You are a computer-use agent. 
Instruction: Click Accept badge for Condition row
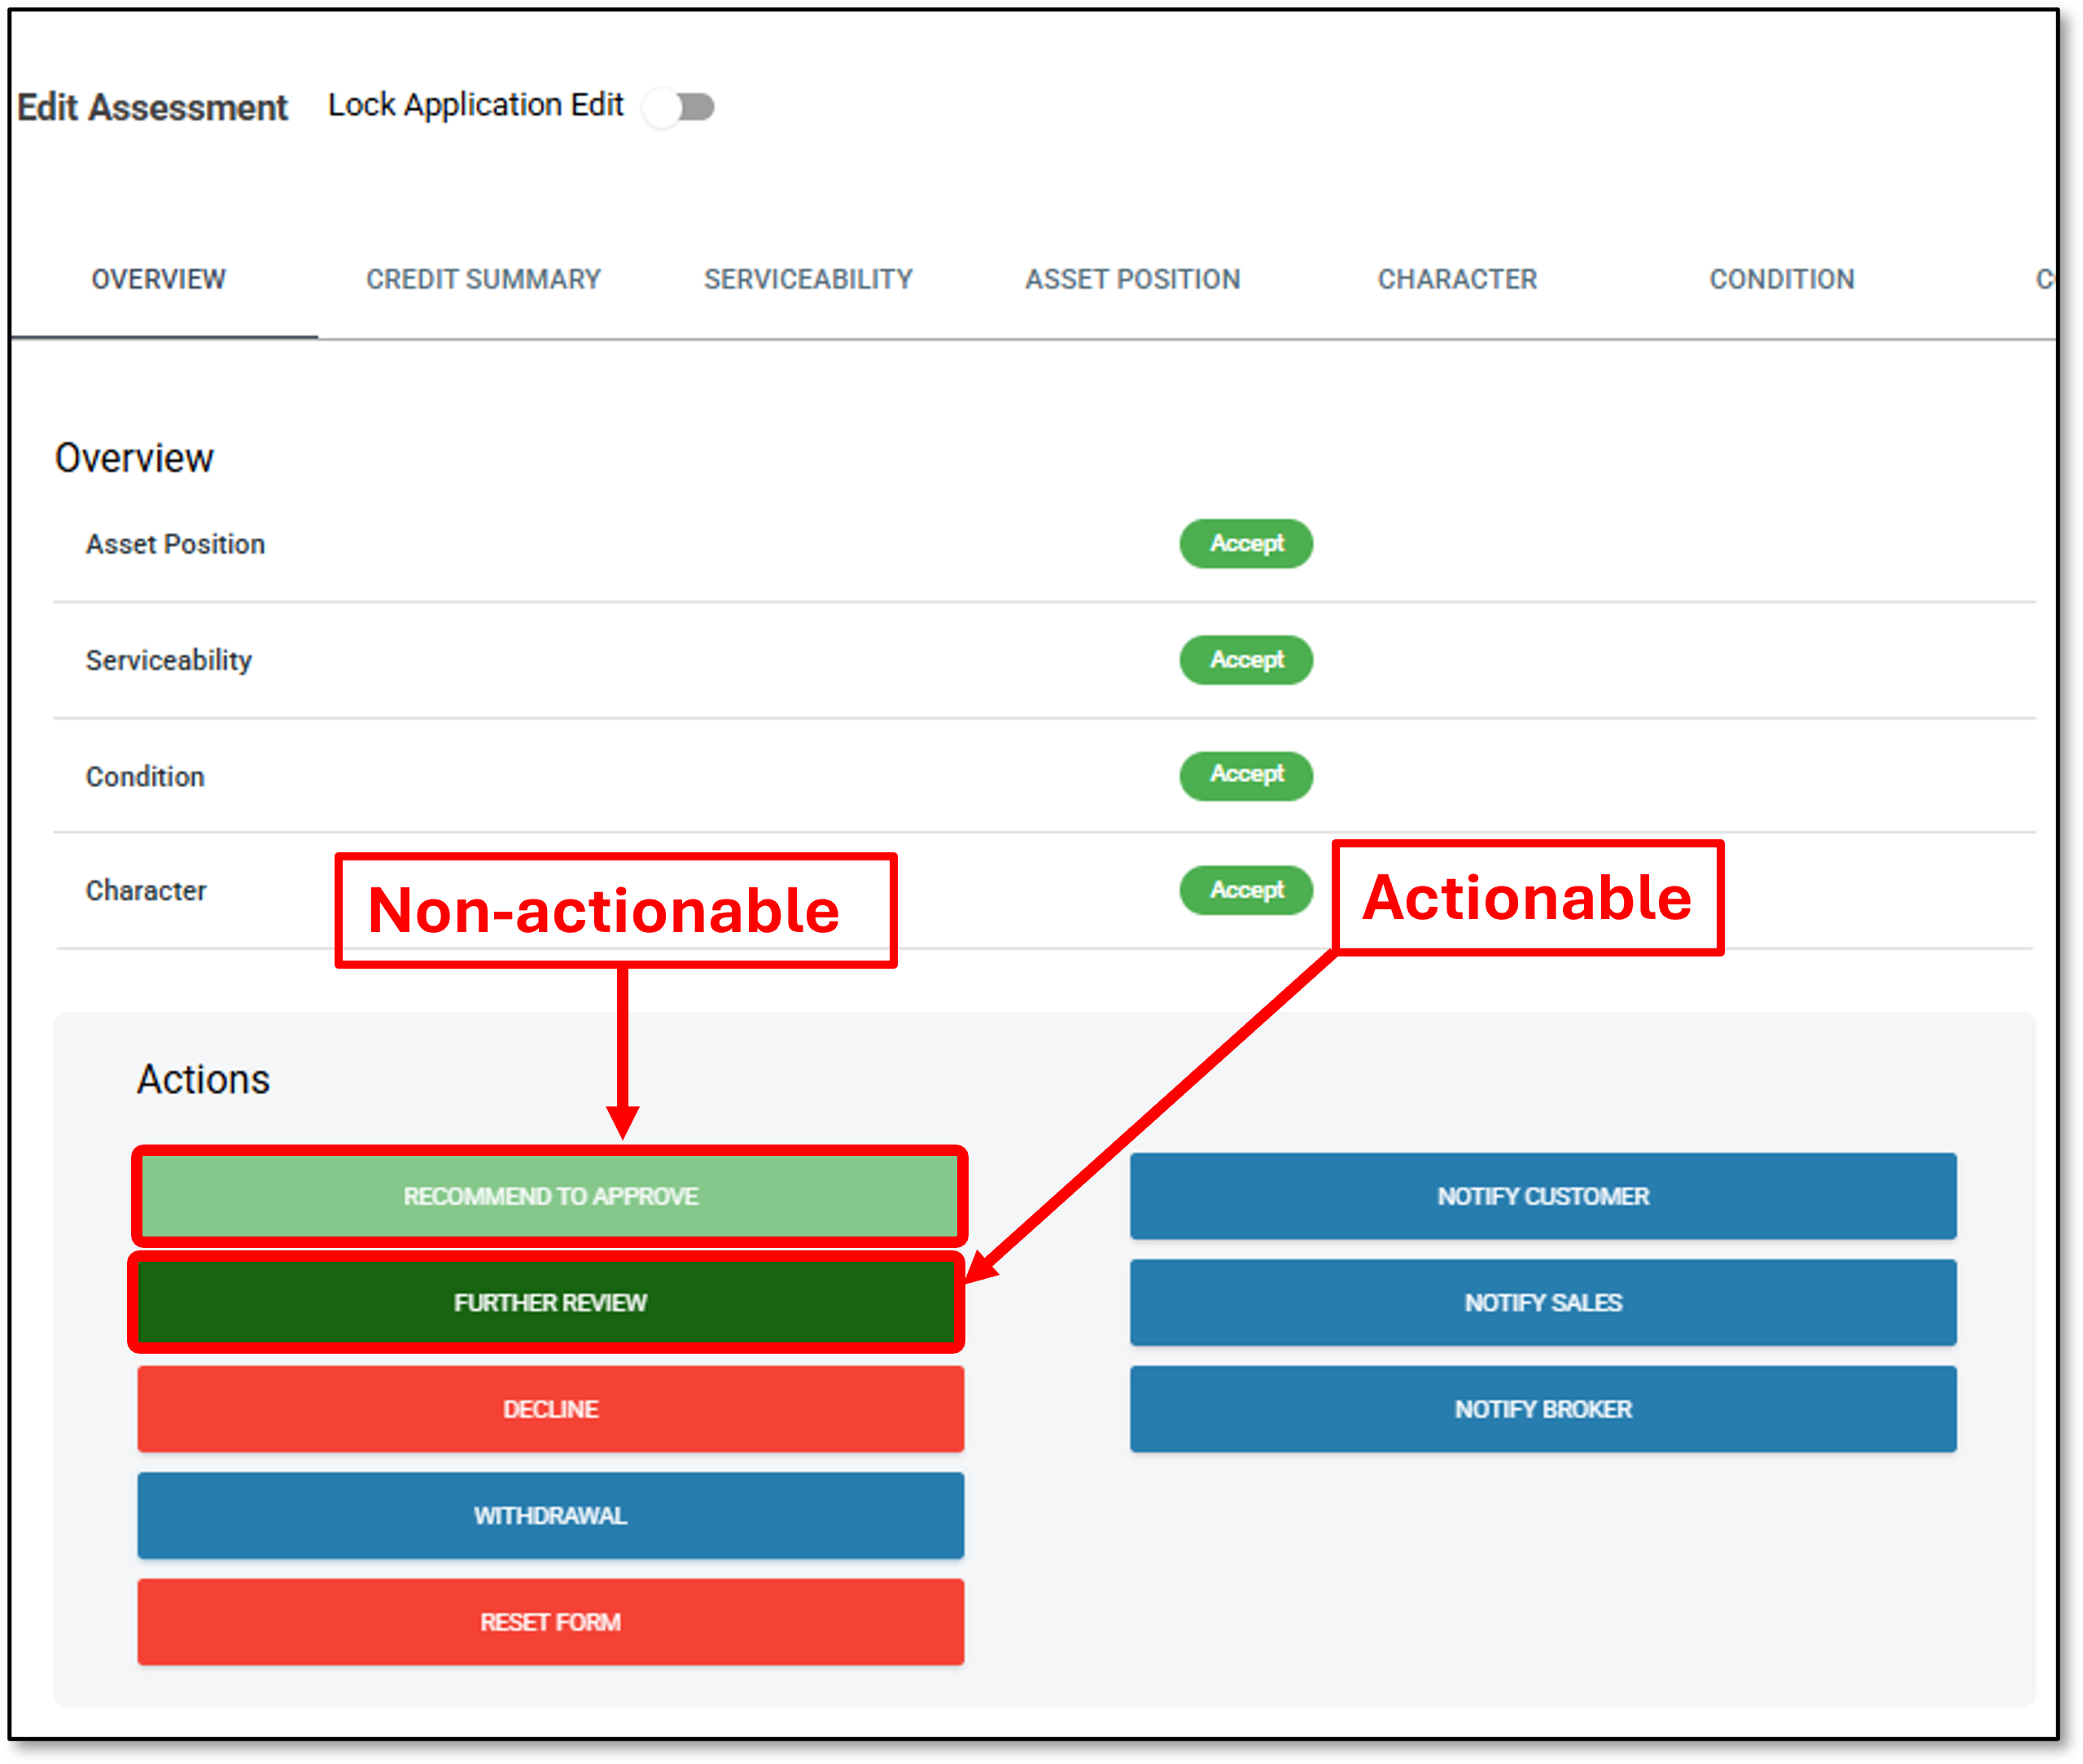(1246, 775)
